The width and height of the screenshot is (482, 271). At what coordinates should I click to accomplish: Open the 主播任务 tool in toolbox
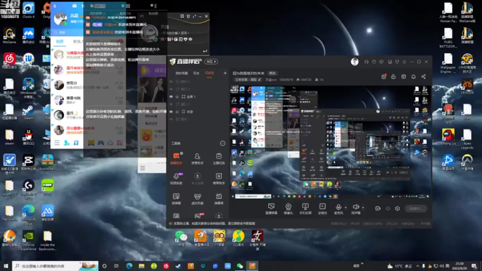pos(219,158)
